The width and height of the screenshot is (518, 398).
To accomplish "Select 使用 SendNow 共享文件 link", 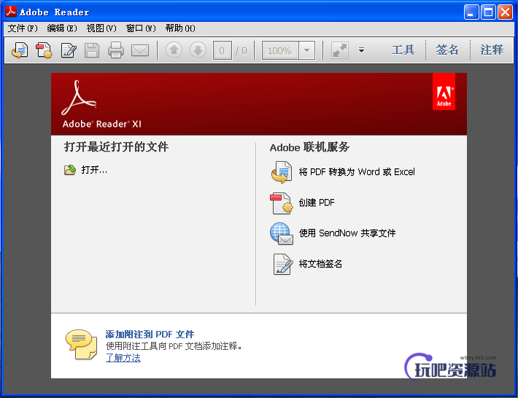I will pos(347,233).
